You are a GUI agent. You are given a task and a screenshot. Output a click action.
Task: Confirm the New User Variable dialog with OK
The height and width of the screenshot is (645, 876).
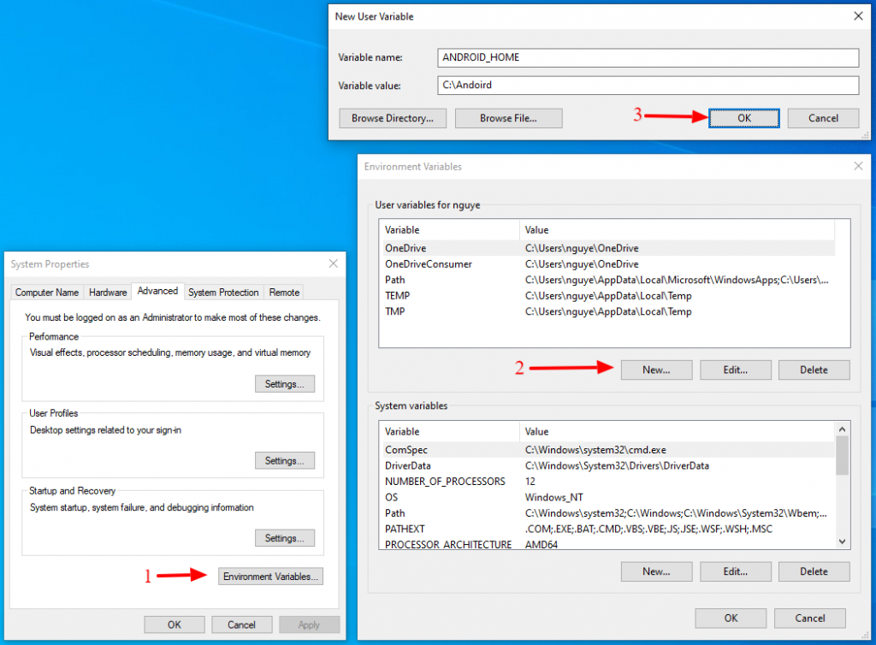pos(743,118)
